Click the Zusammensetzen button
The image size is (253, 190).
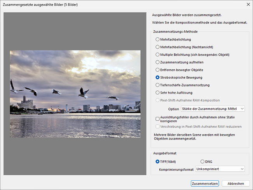[x=205, y=183]
